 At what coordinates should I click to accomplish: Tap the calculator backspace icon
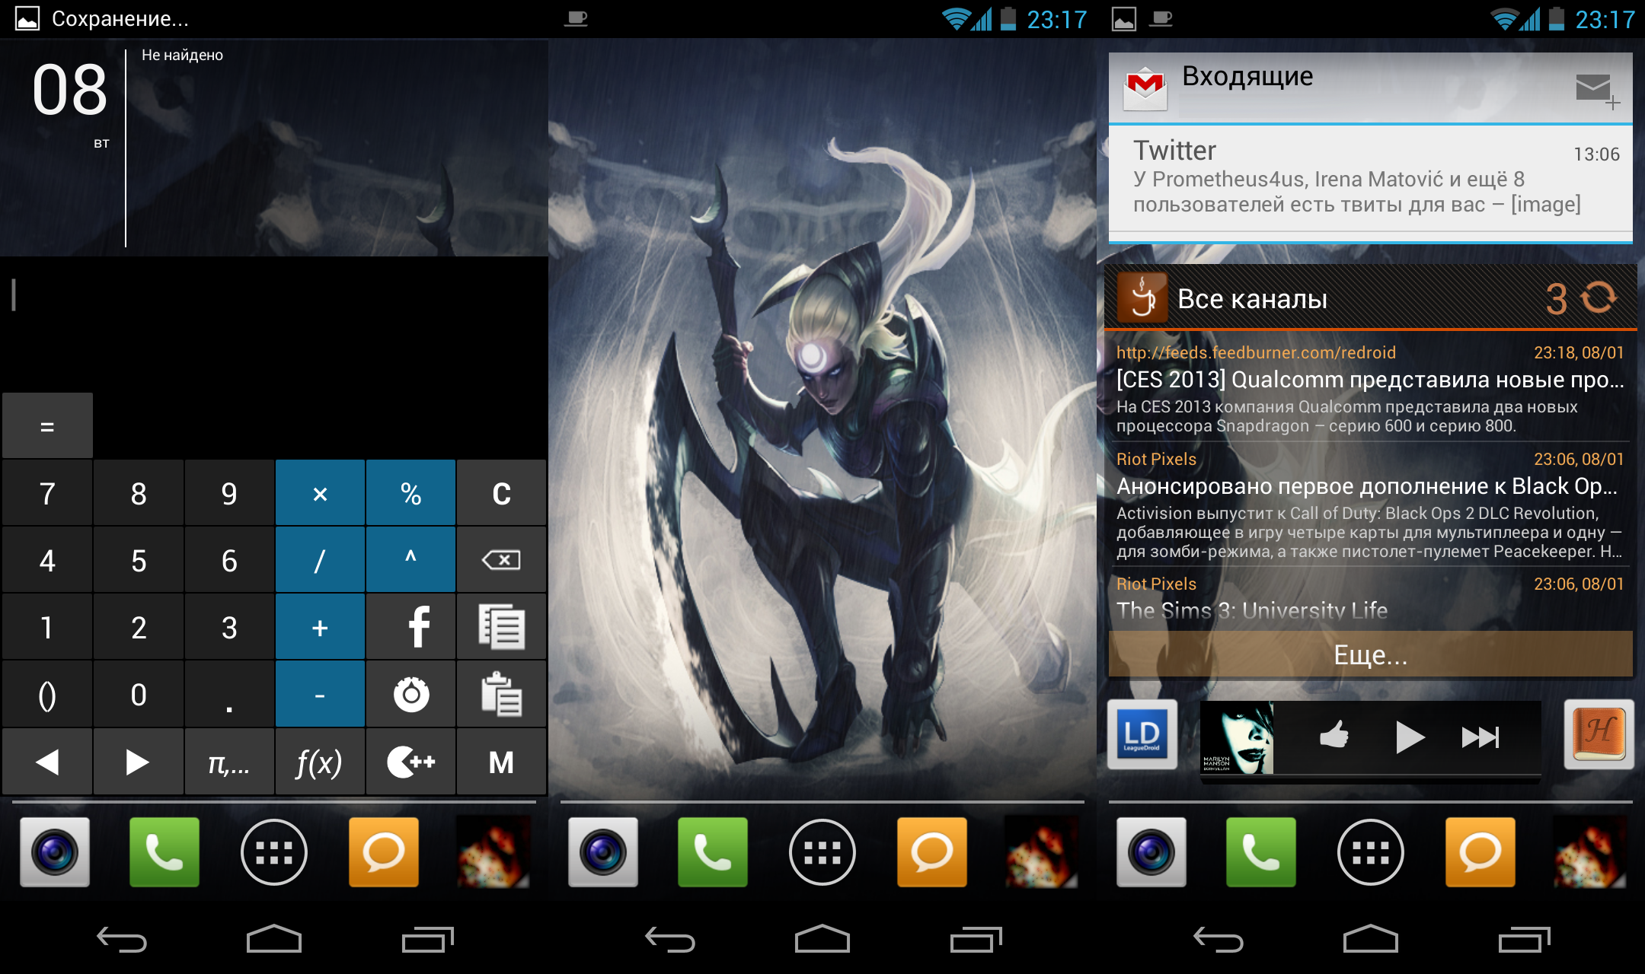(x=501, y=560)
